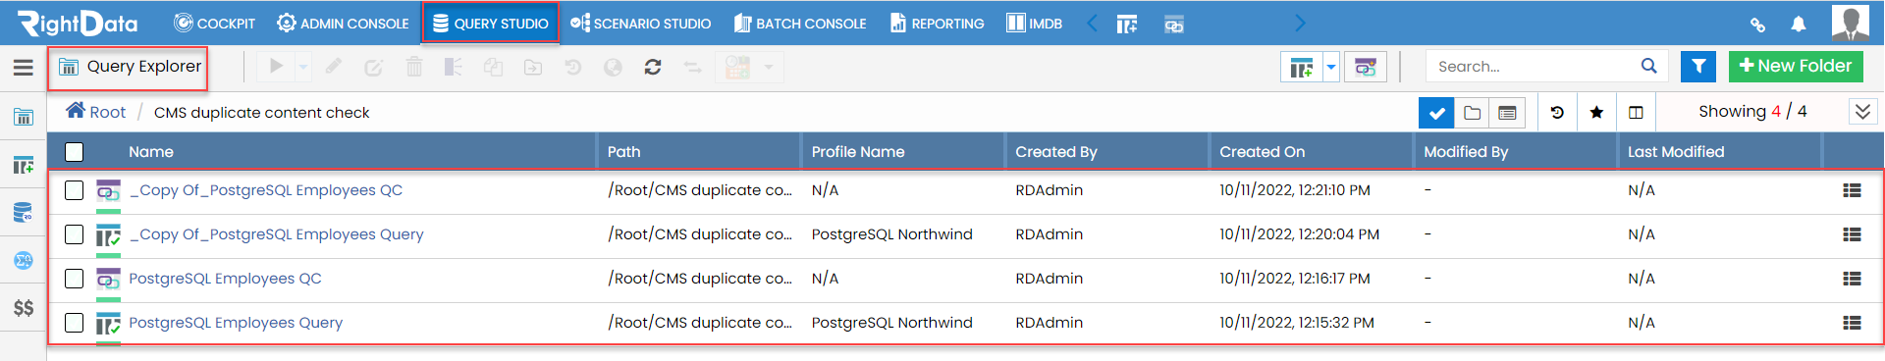1885x361 pixels.
Task: Click the new query icon in toolbar
Action: (x=1302, y=67)
